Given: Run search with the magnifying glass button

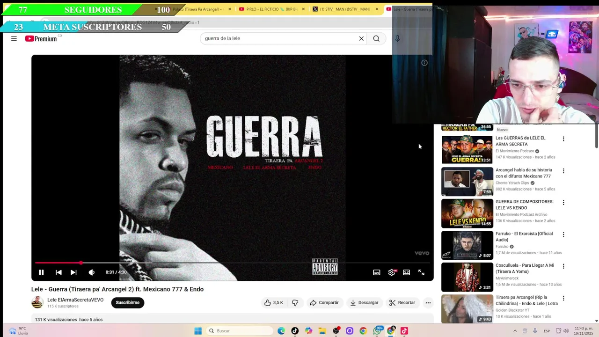Looking at the screenshot, I should coord(376,38).
